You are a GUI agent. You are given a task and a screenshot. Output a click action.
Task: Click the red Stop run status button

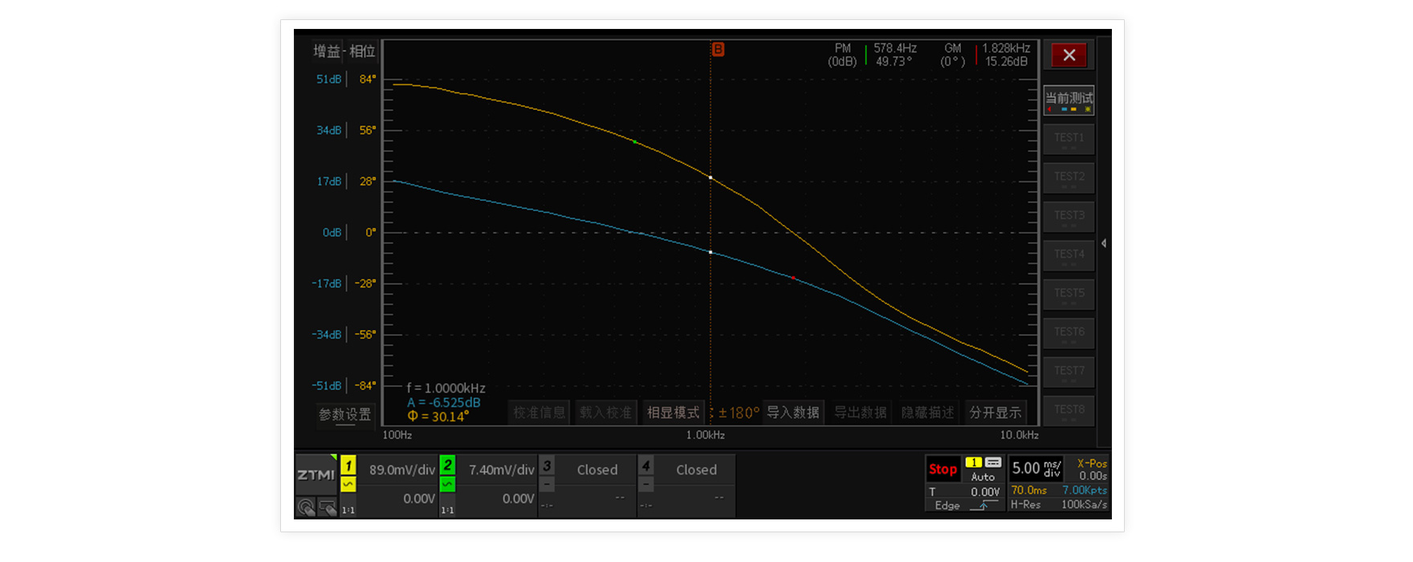(943, 469)
